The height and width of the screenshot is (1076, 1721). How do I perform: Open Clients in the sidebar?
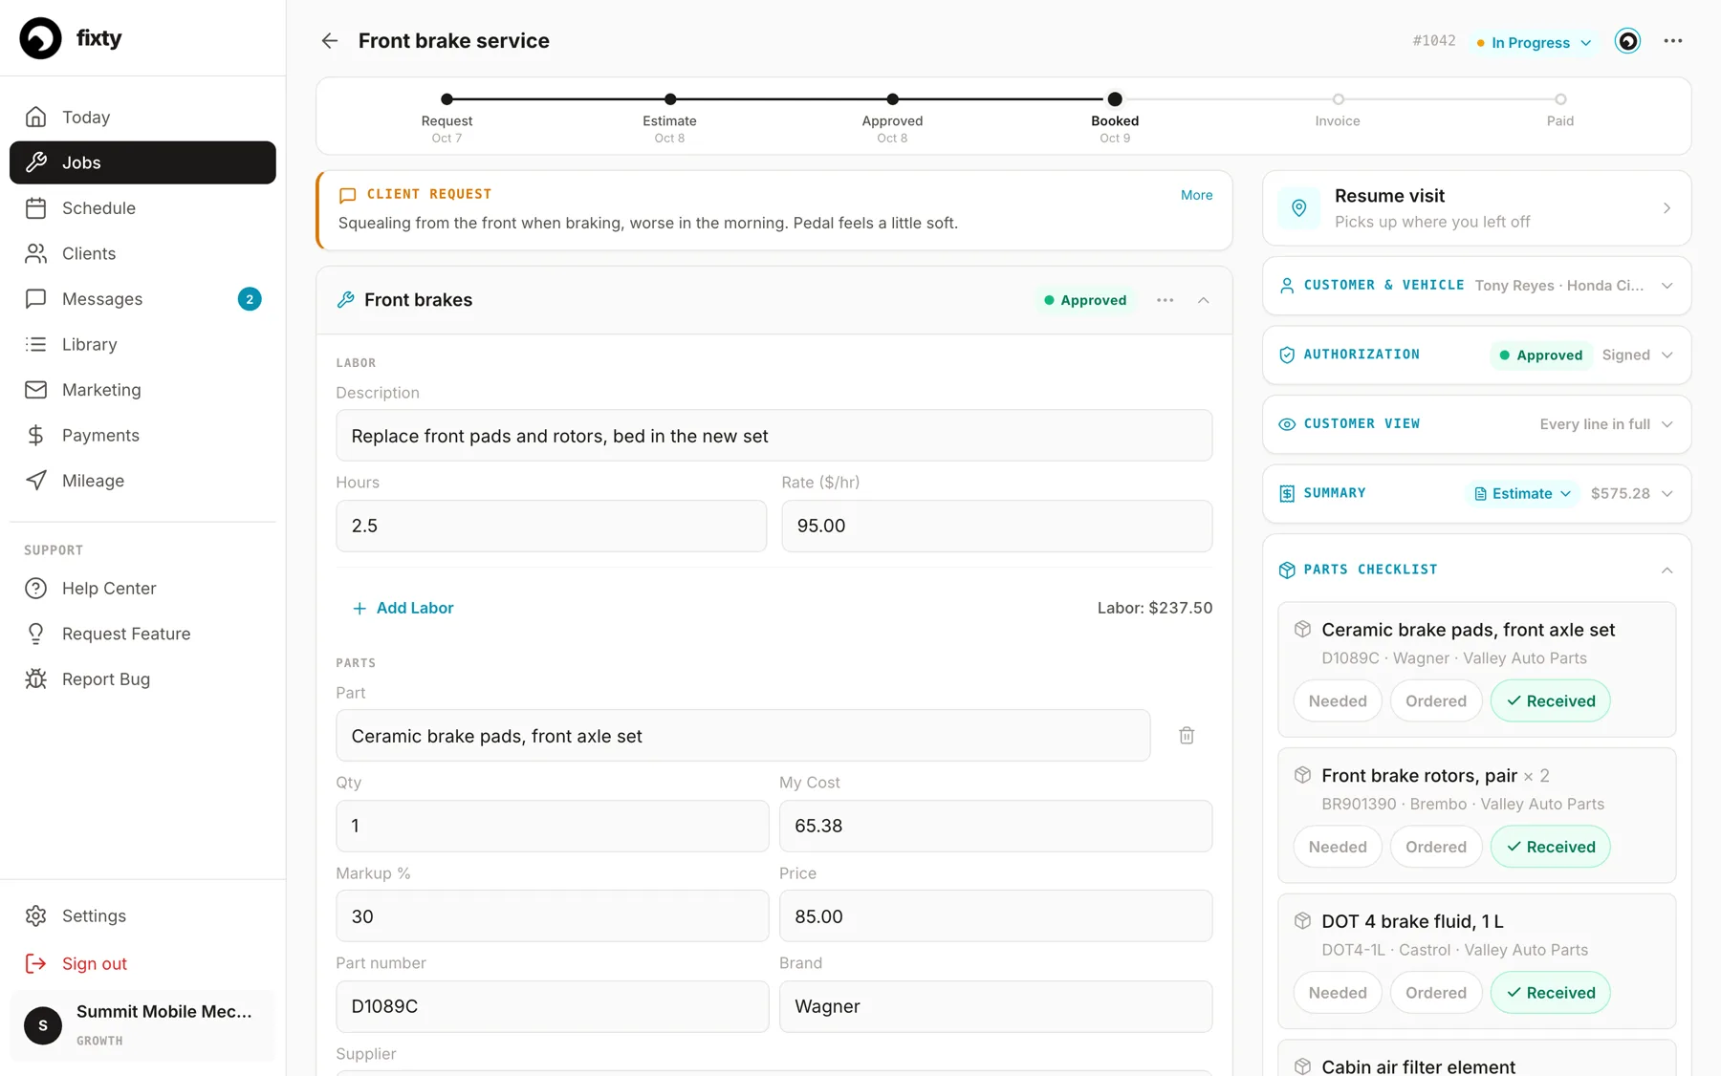tap(142, 253)
